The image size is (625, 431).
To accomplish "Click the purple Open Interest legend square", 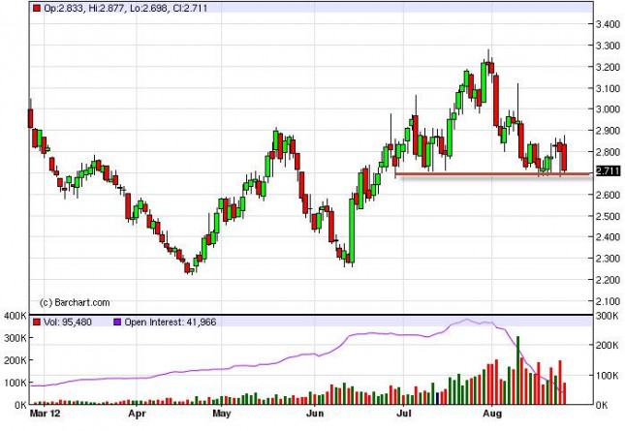I will pyautogui.click(x=117, y=322).
